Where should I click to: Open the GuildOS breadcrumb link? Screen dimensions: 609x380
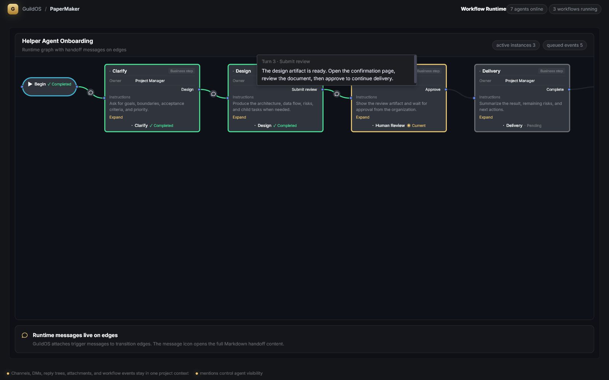(x=32, y=9)
